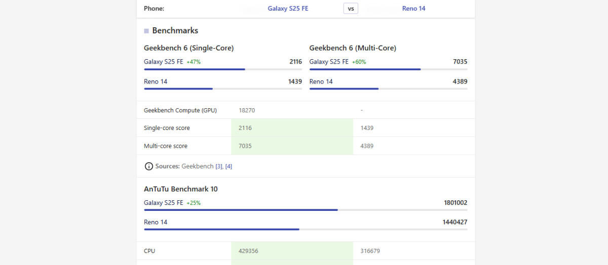
Task: Click the single-core score 2116 in bold
Action: (295, 62)
